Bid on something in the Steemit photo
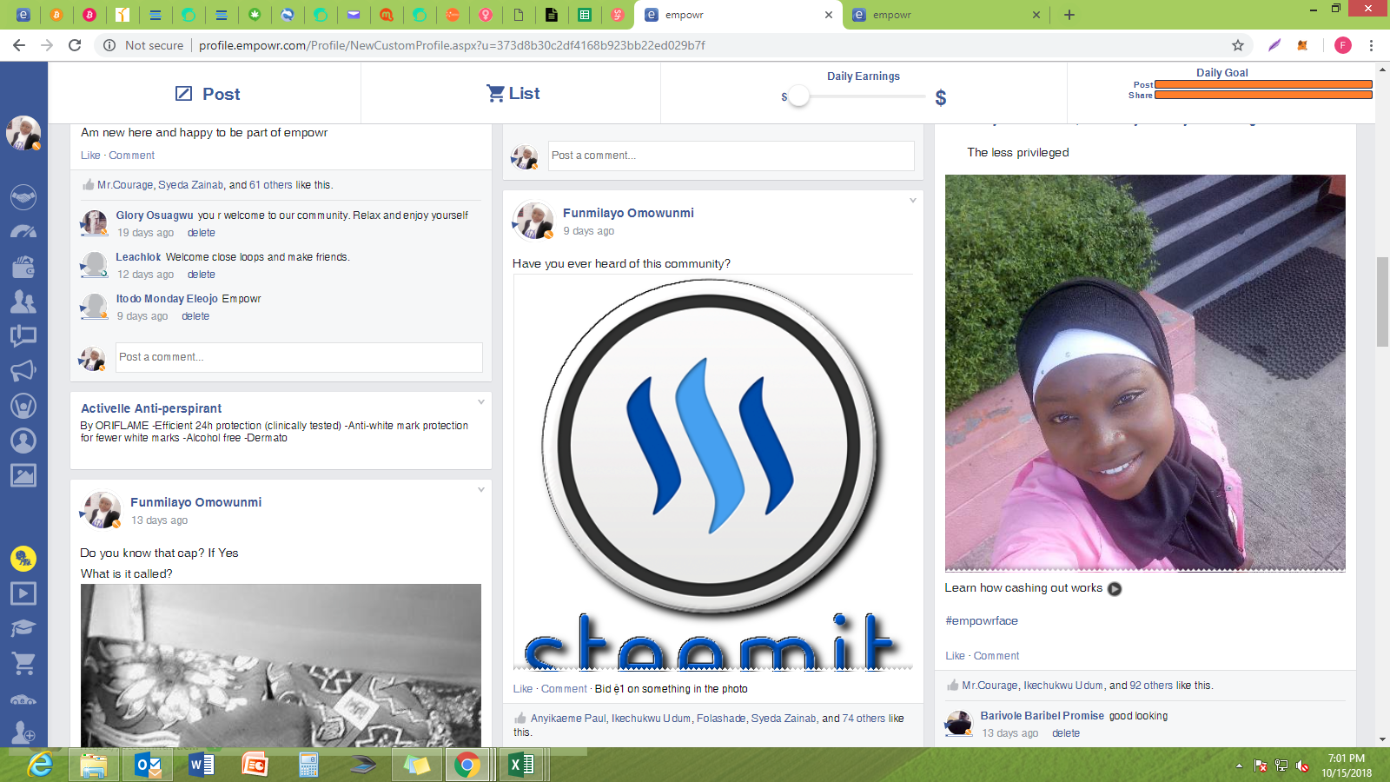 671,689
